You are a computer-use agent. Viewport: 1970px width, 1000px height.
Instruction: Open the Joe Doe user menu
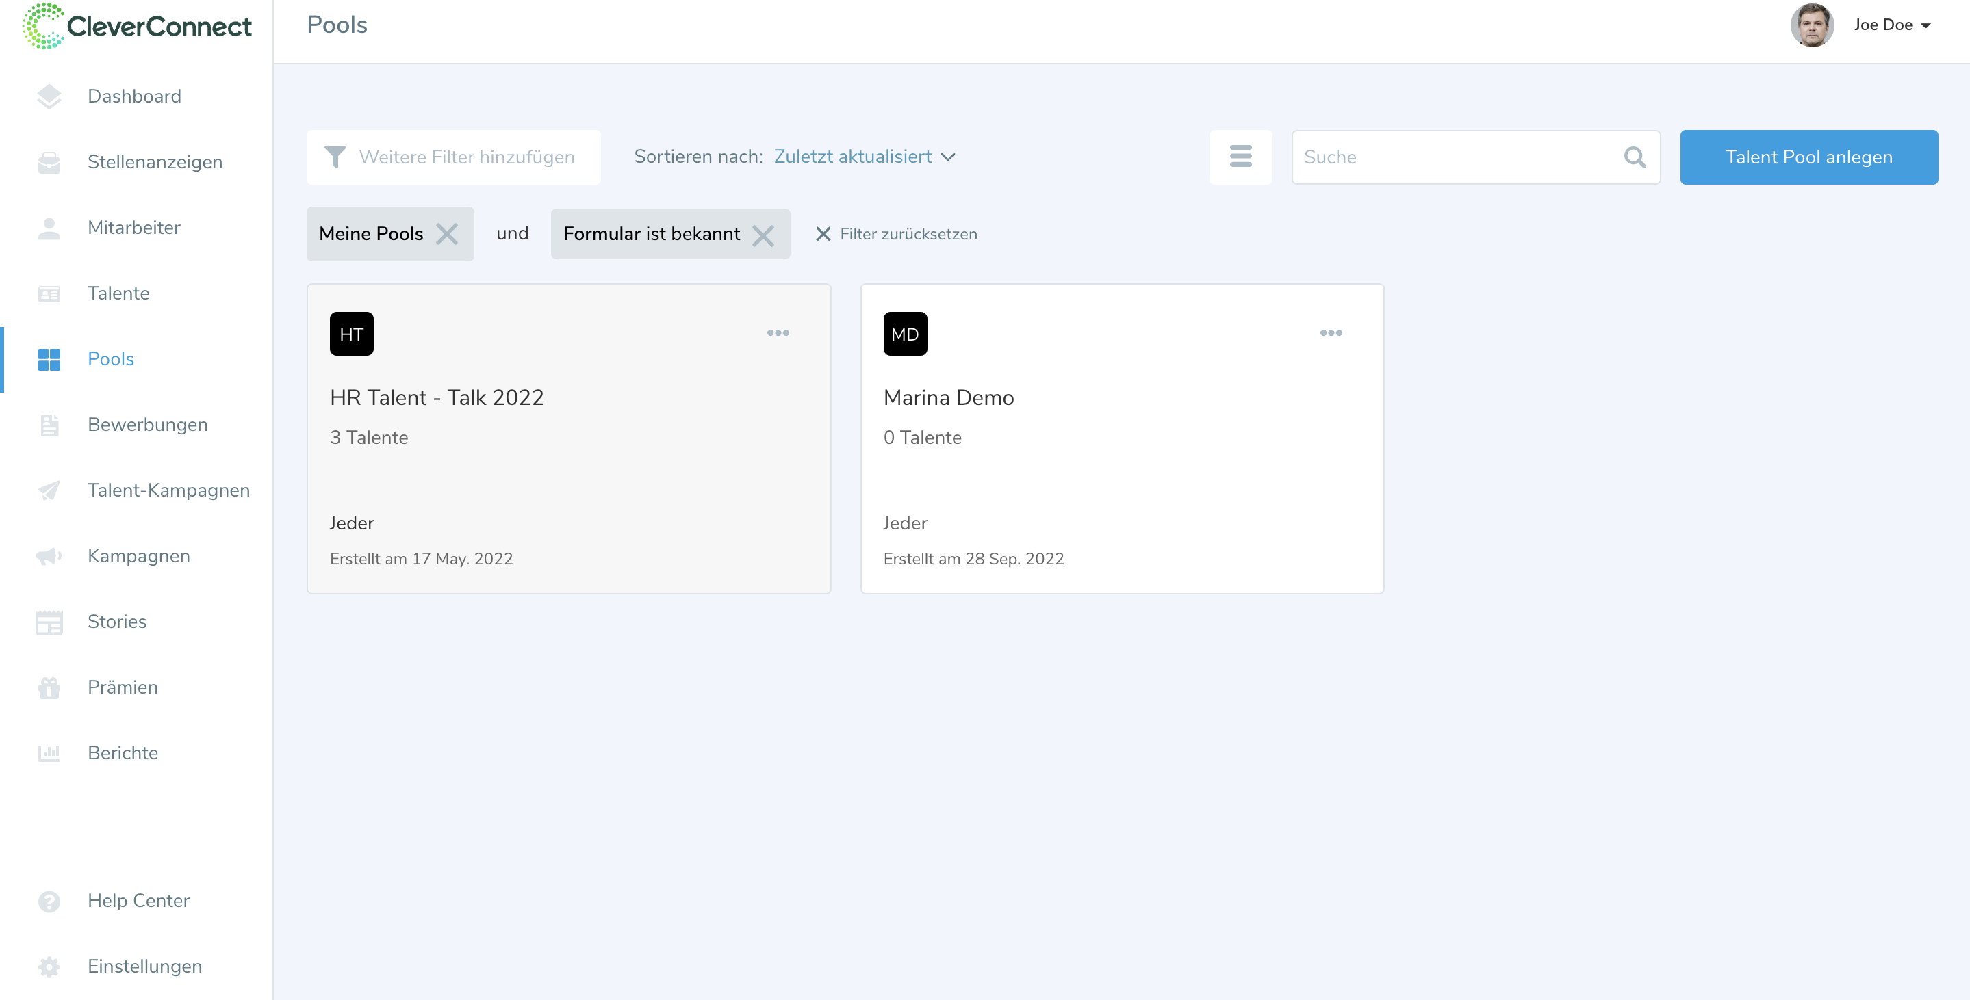point(1891,25)
